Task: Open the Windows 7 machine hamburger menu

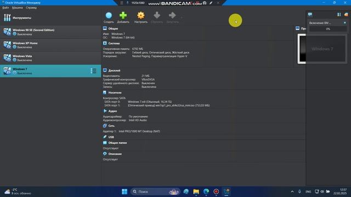Action: (x=93, y=71)
